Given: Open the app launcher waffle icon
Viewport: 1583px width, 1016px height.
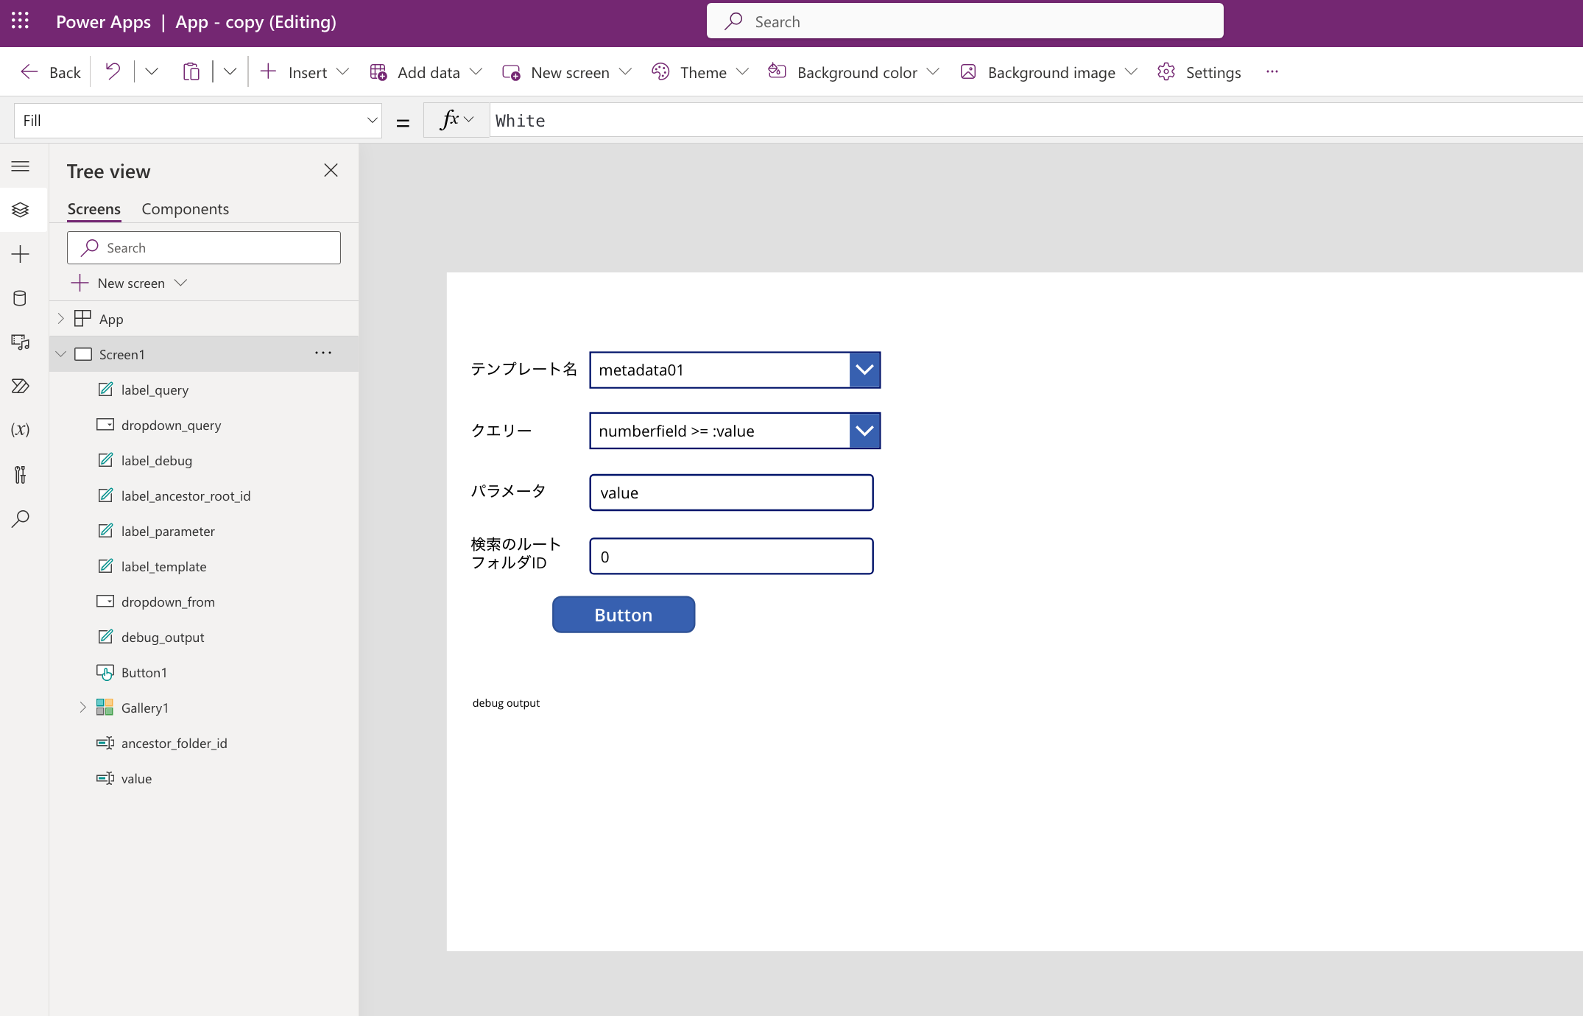Looking at the screenshot, I should (20, 21).
